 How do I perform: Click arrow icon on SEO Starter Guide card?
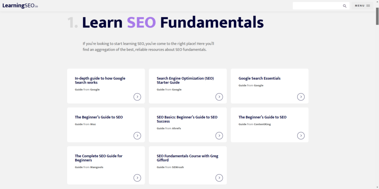pyautogui.click(x=219, y=97)
